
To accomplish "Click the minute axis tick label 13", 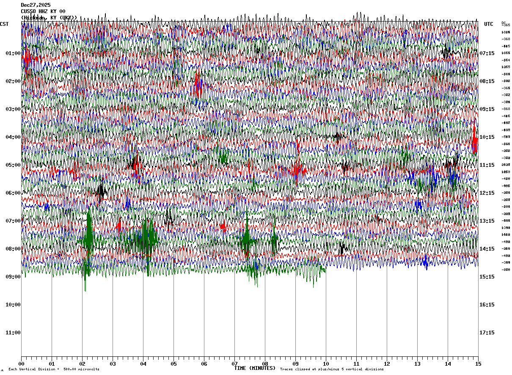I will click(x=417, y=364).
